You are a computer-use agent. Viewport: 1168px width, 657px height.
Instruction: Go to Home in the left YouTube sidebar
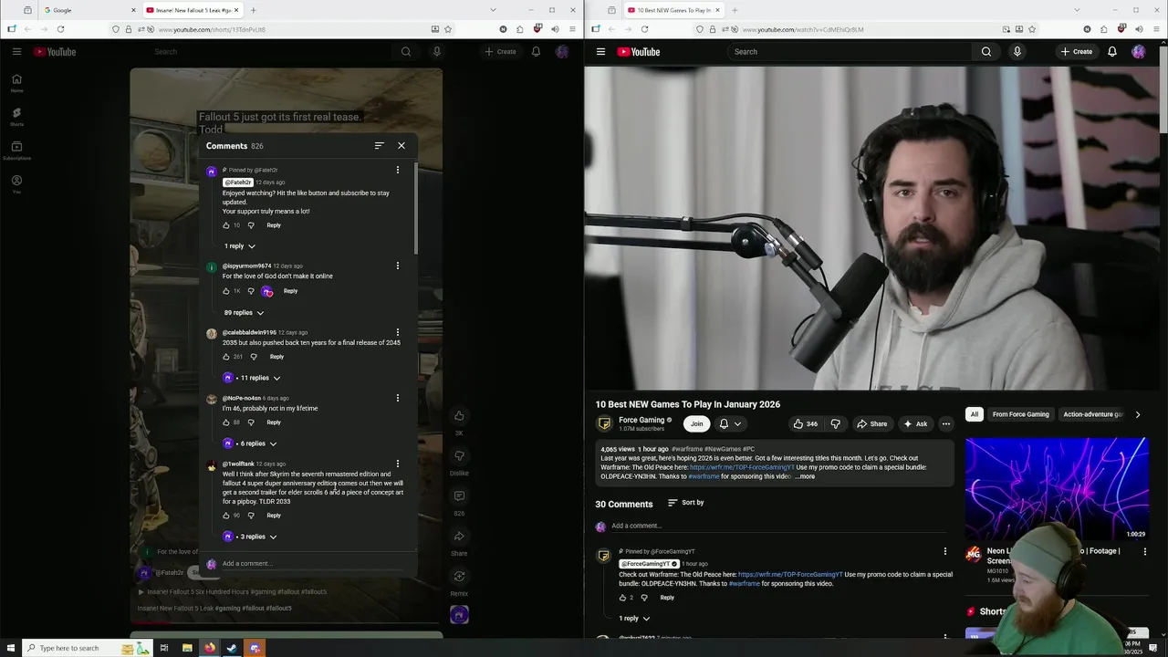click(x=16, y=83)
